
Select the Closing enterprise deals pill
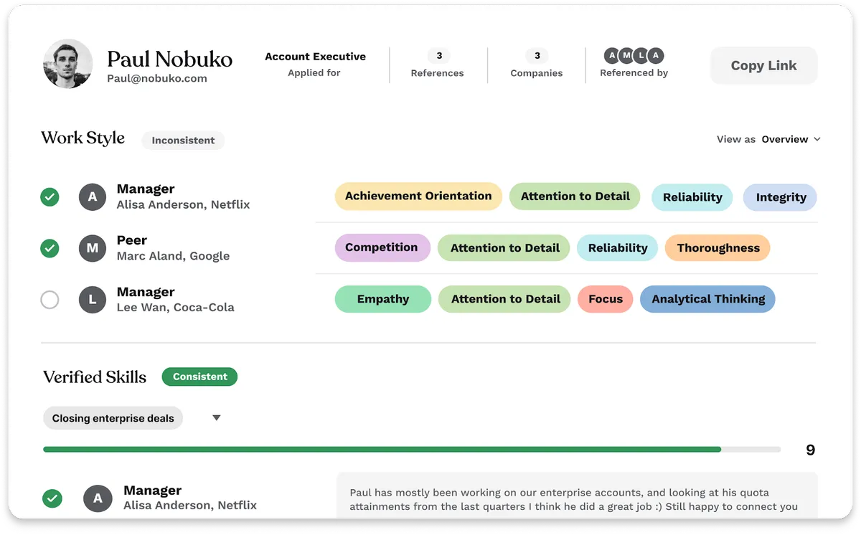(113, 418)
